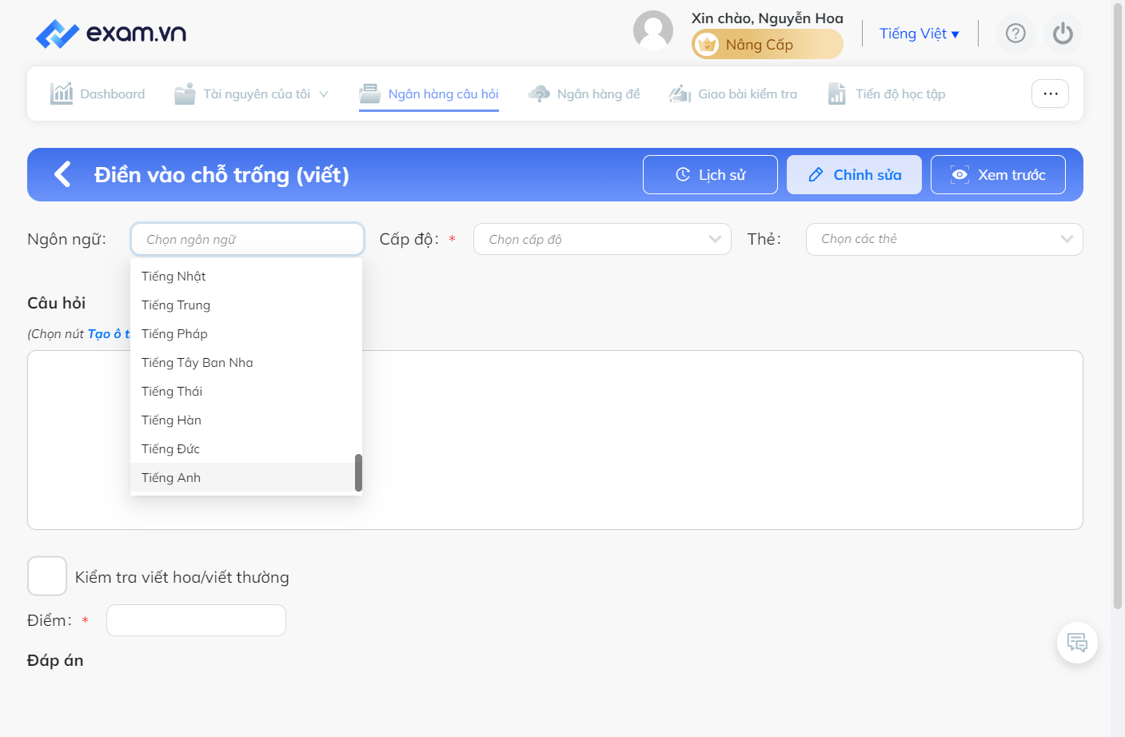Viewport: 1125px width, 737px height.
Task: Click the Tài nguyên của tôi folder icon
Action: pos(185,94)
